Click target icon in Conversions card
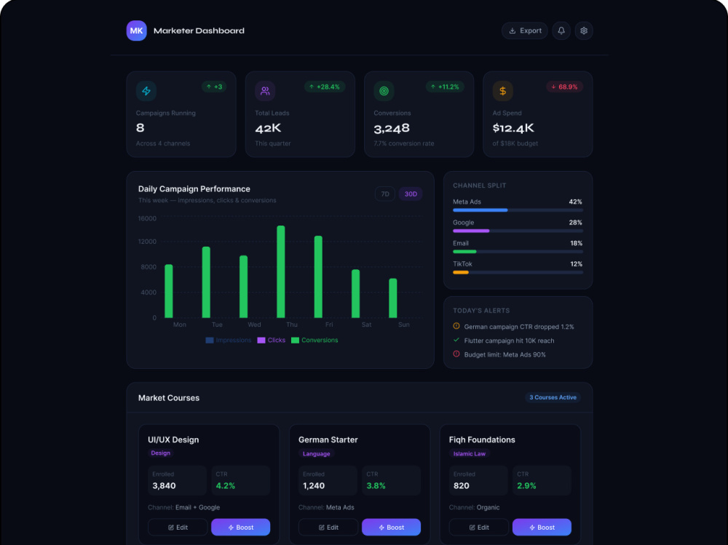This screenshot has width=728, height=545. (x=384, y=91)
